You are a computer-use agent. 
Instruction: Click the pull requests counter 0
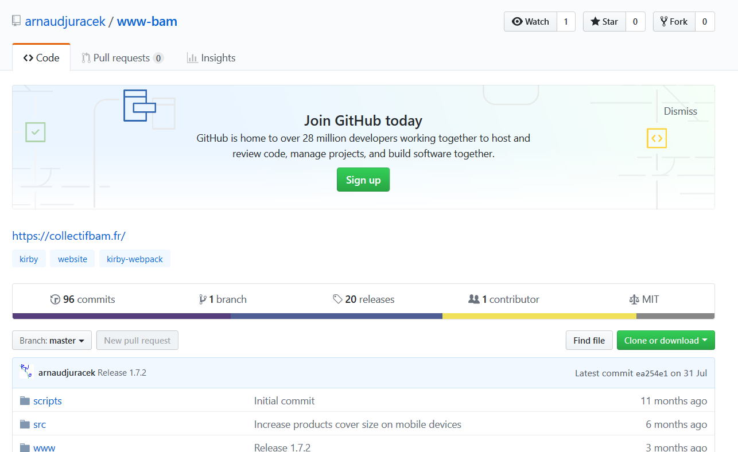click(158, 58)
